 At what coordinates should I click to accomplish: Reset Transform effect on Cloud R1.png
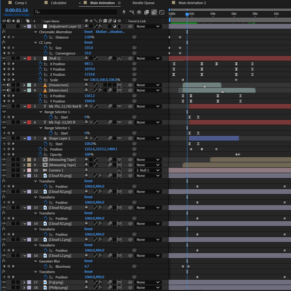[x=88, y=181]
